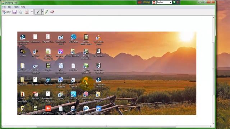Click the New snip button
The width and height of the screenshot is (230, 129).
(6, 12)
